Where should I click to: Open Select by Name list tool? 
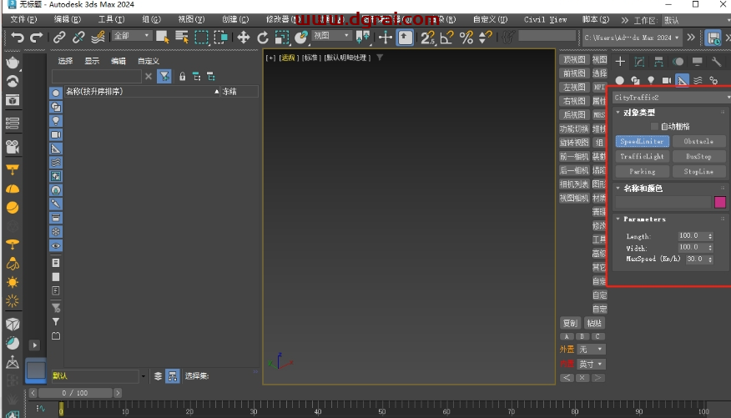181,38
